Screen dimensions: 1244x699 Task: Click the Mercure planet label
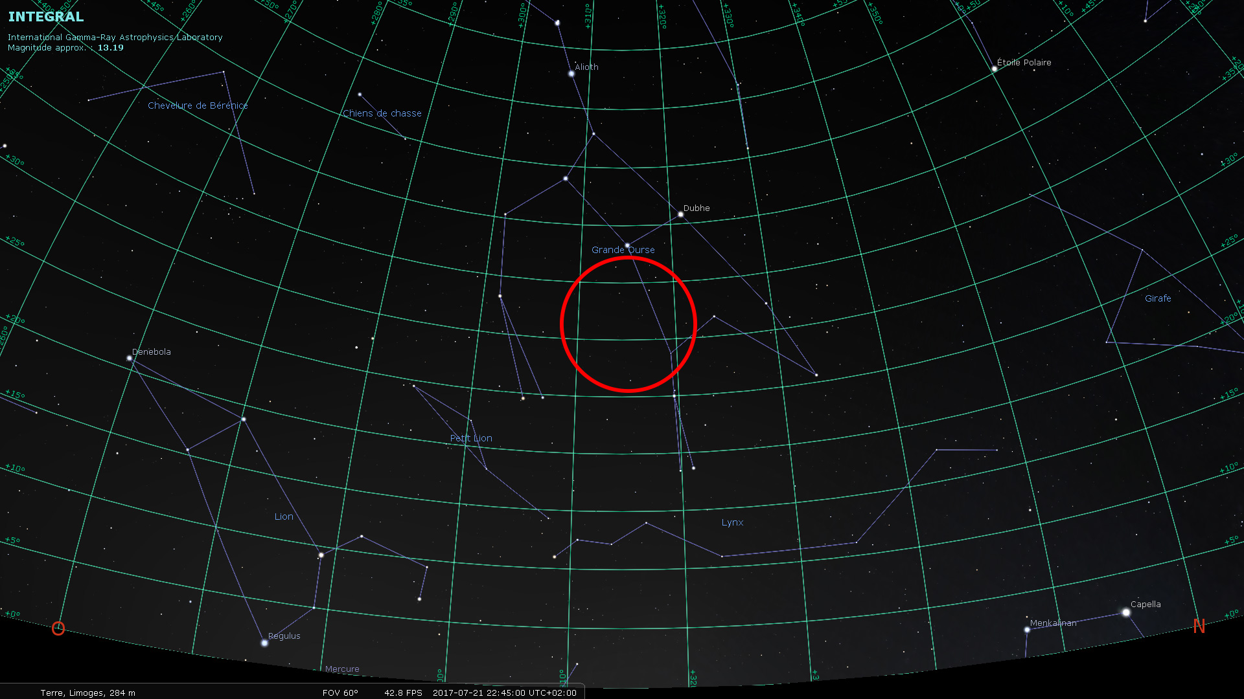[342, 669]
